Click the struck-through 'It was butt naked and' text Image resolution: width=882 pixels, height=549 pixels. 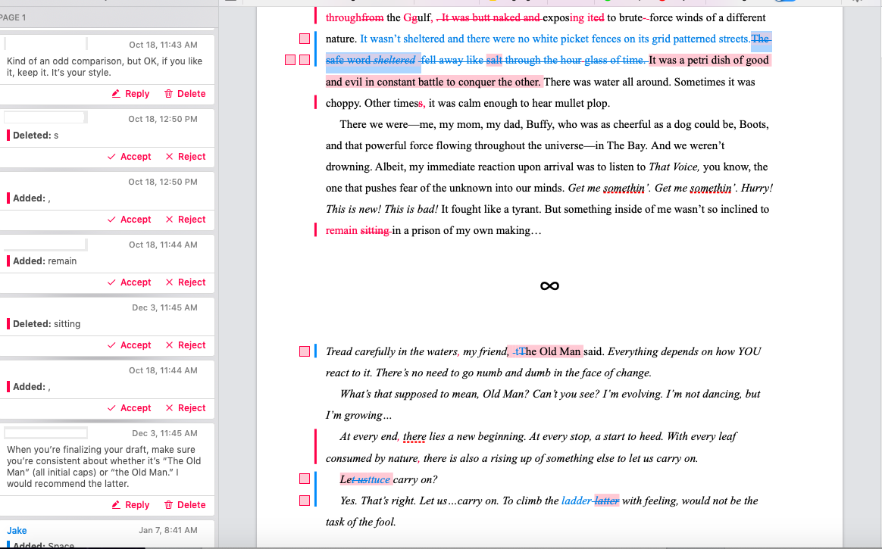pos(491,17)
